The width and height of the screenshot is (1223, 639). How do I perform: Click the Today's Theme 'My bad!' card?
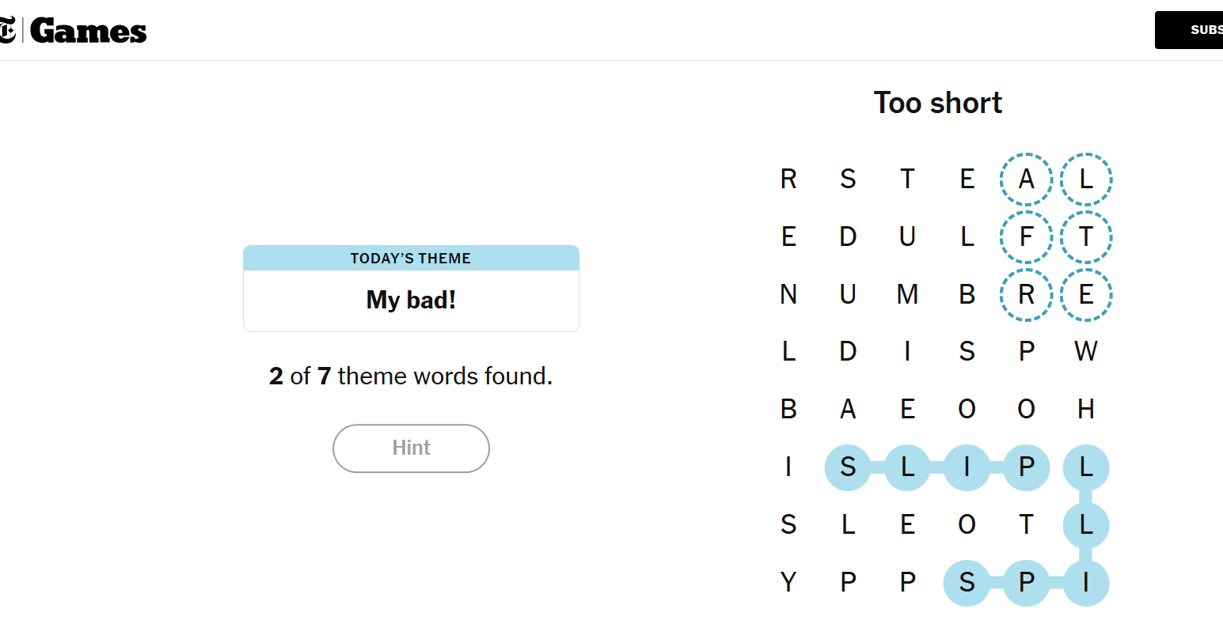411,289
